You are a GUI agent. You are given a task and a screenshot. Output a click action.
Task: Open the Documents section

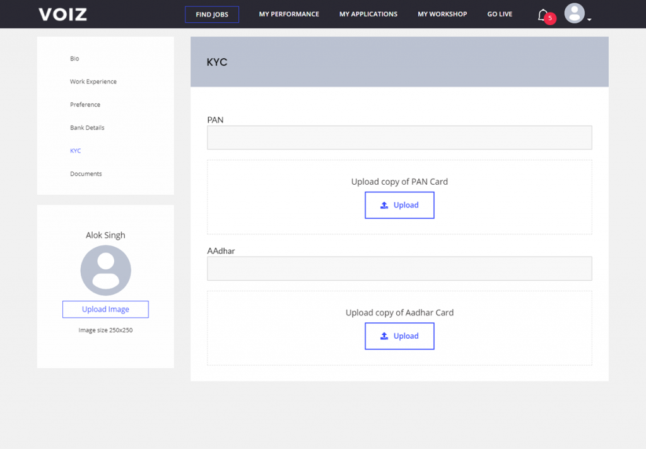tap(86, 174)
